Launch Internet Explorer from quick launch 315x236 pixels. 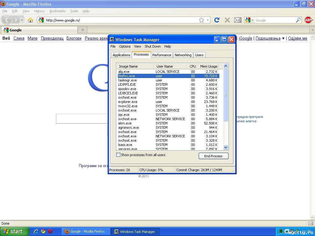pos(36,231)
